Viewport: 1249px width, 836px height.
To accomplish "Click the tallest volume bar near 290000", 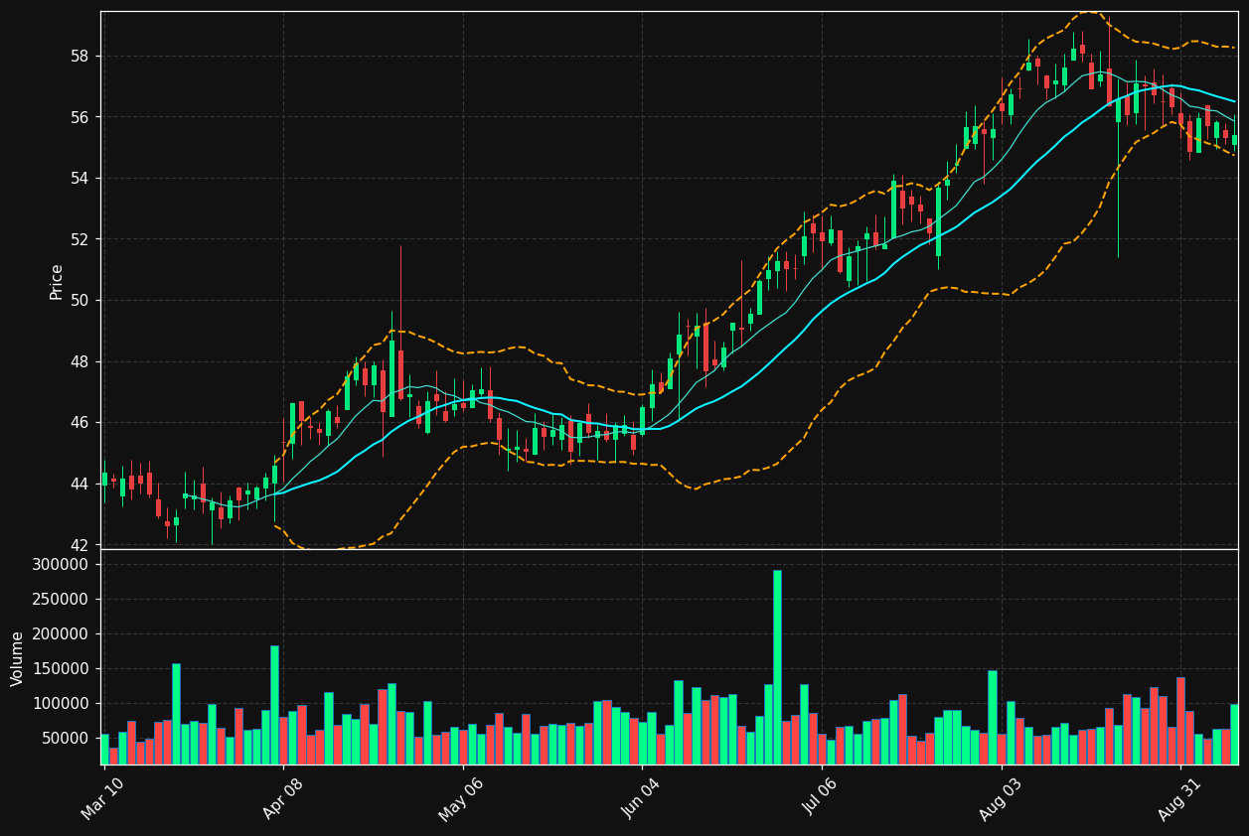I will tap(777, 667).
